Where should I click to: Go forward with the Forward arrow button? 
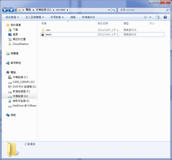11,10
